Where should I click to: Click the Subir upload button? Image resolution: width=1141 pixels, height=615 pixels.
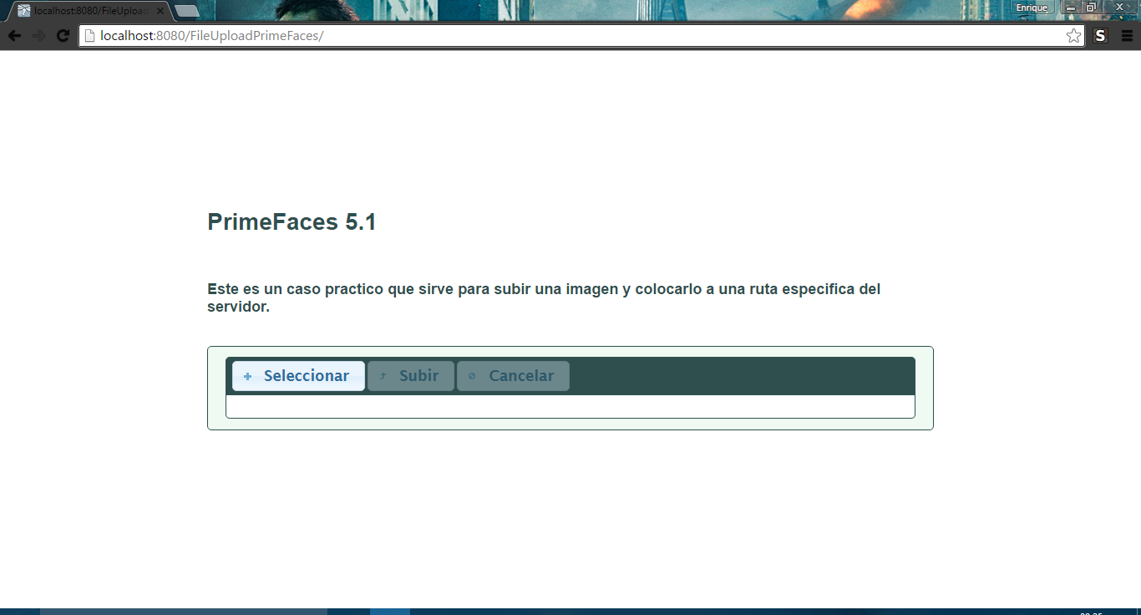point(411,376)
